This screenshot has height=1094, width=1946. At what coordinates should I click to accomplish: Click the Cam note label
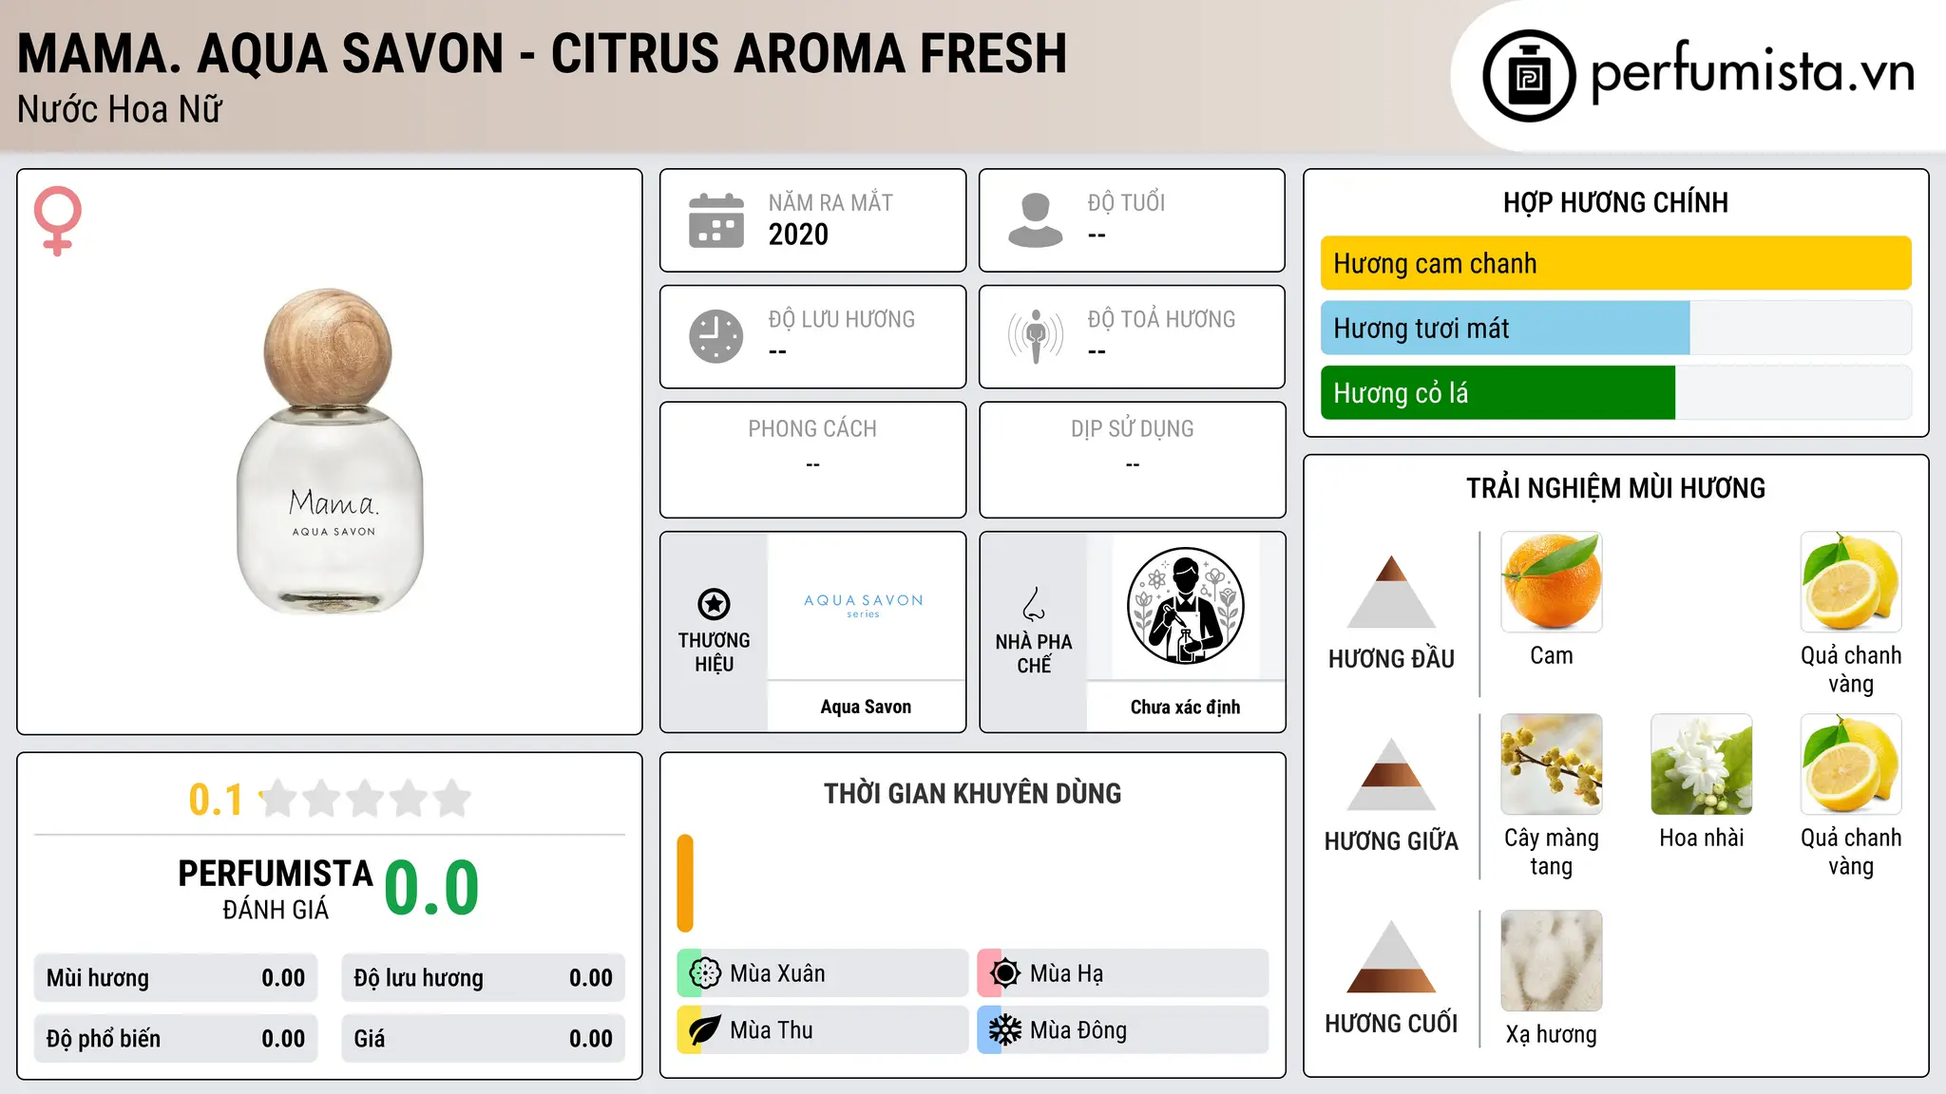1552,655
